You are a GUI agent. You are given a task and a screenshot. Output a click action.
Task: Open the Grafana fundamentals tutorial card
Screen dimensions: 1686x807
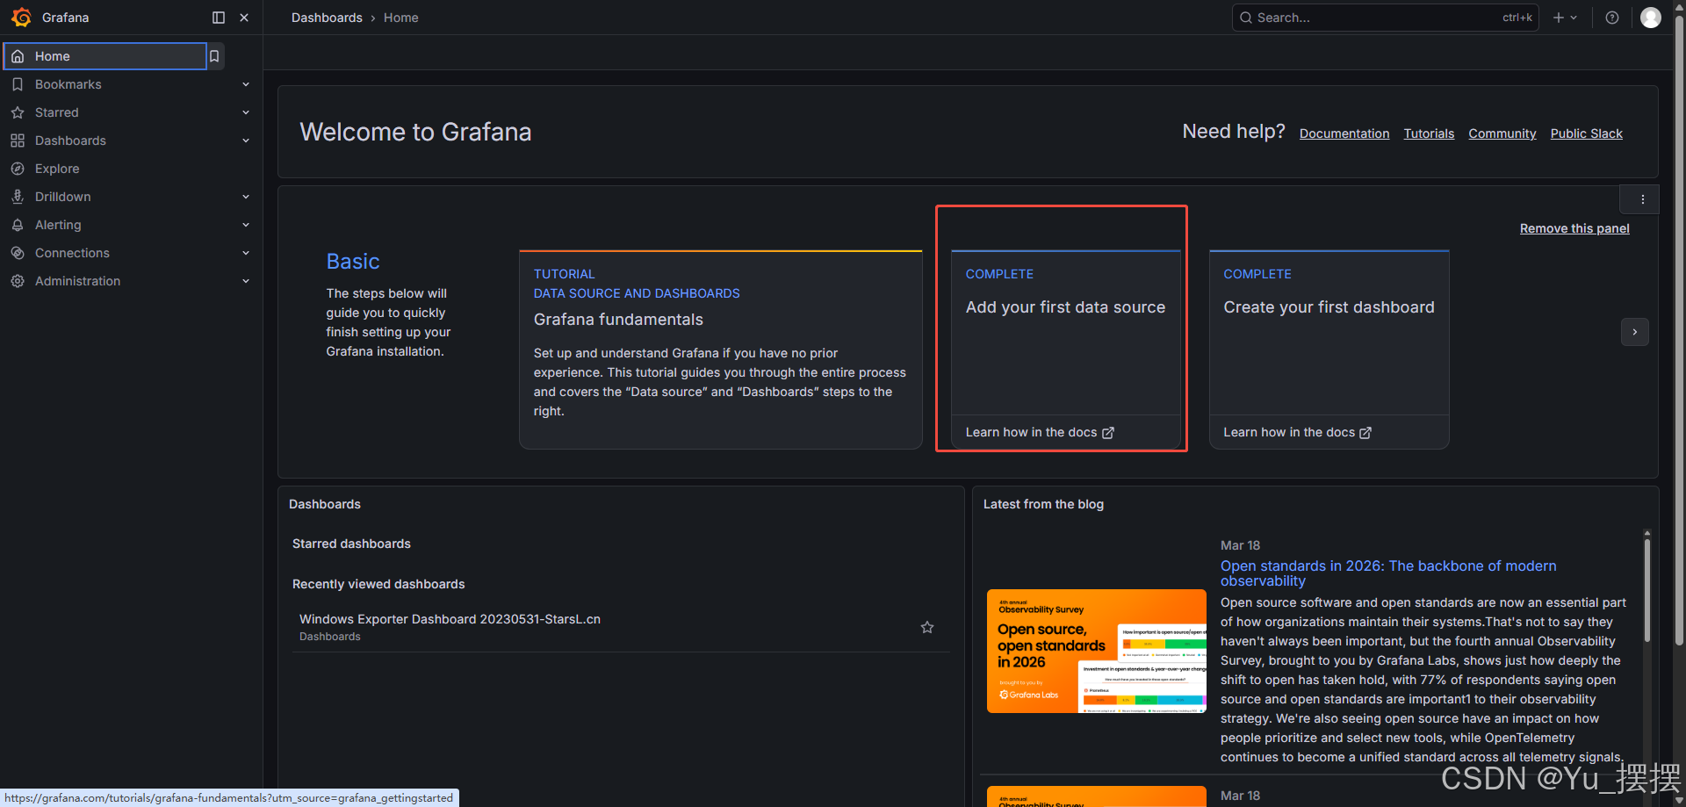(720, 349)
